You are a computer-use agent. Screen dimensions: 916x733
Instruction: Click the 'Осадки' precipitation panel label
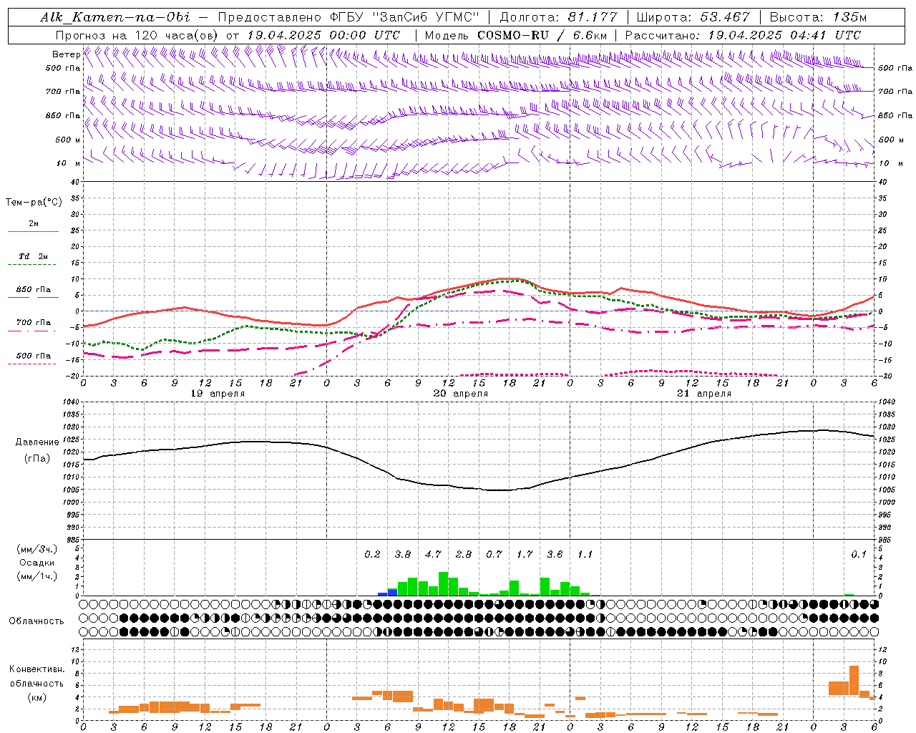tap(37, 563)
